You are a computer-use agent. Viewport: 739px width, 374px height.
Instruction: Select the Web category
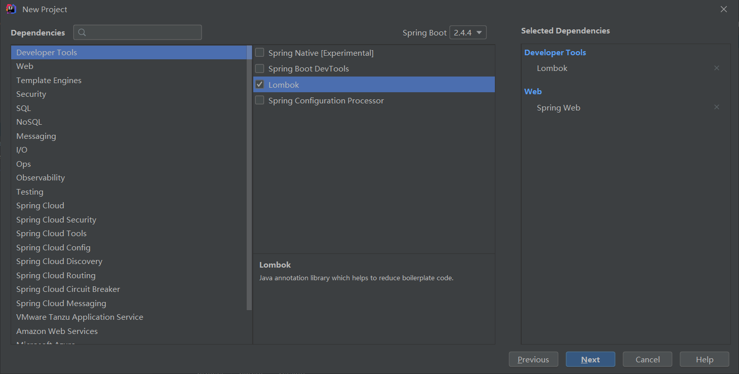pyautogui.click(x=25, y=66)
